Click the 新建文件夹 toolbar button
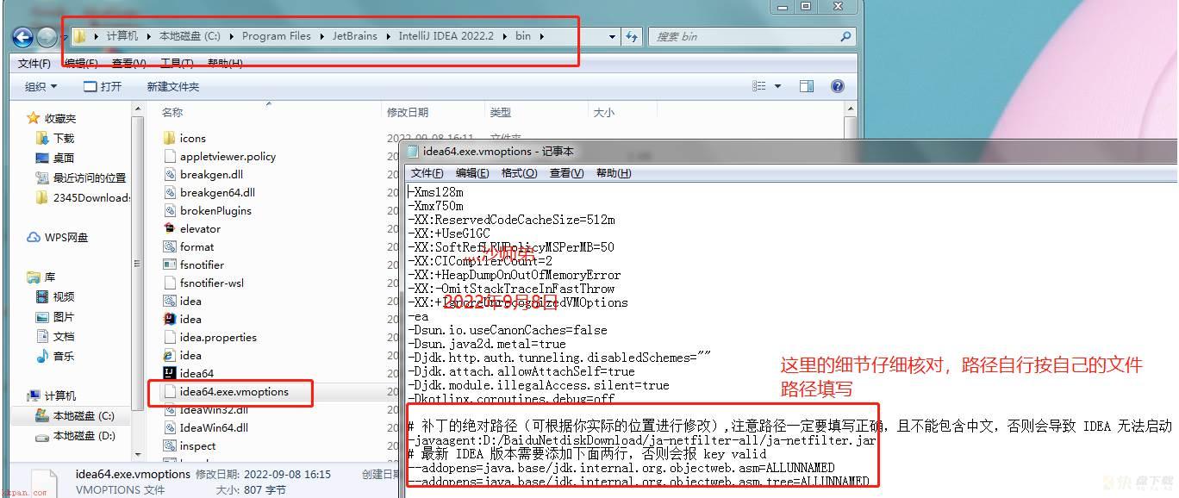This screenshot has height=498, width=1179. [173, 86]
